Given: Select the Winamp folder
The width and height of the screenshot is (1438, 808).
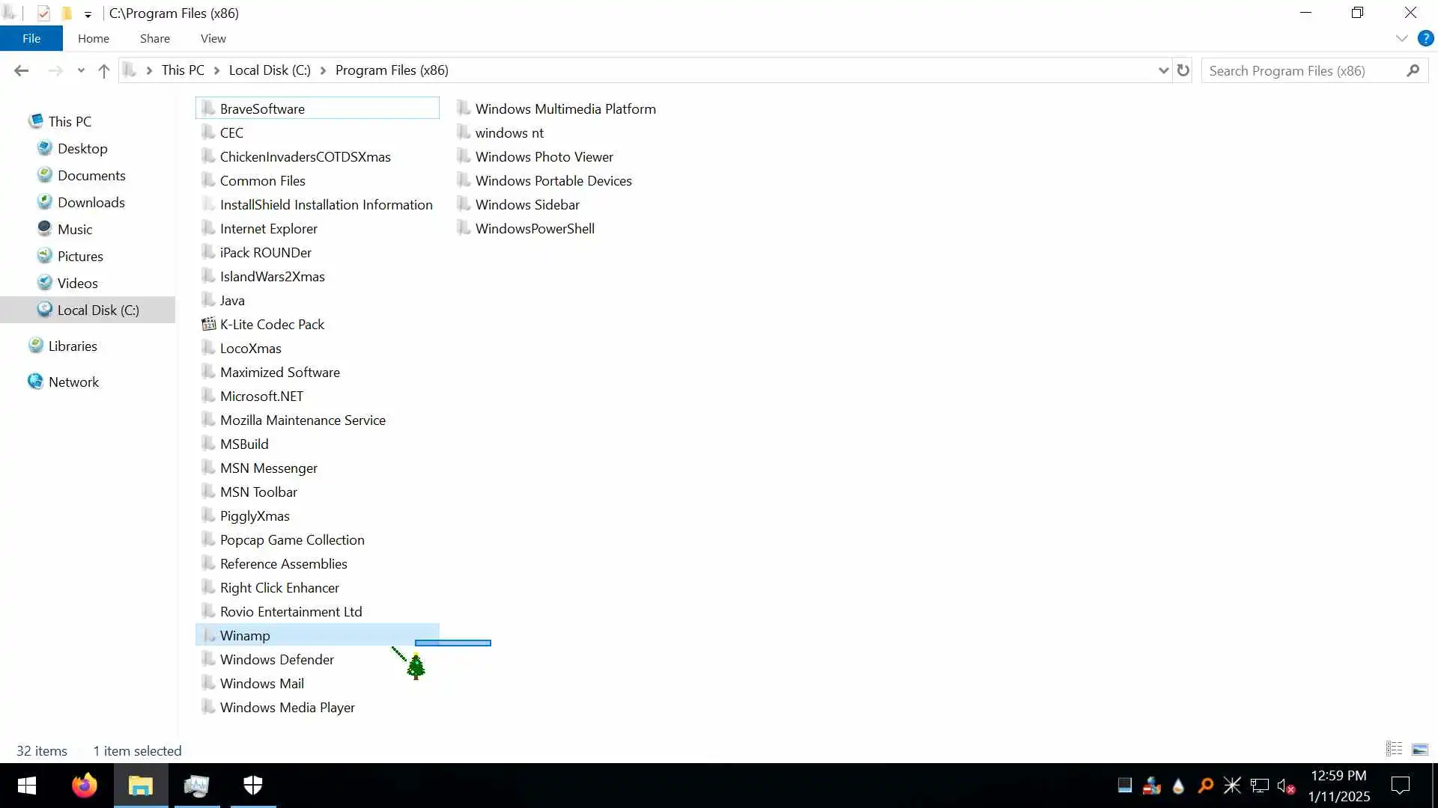Looking at the screenshot, I should pos(245,635).
